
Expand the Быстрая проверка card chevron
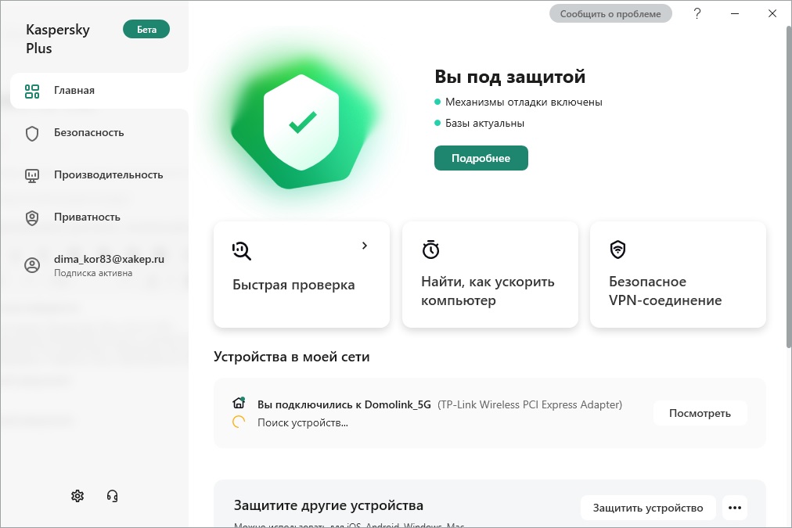[x=365, y=246]
